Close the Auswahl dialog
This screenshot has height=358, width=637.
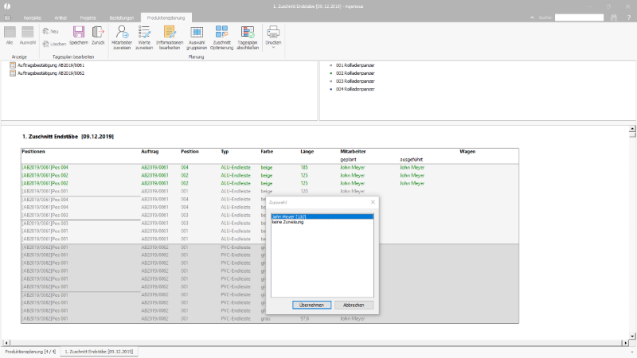point(373,202)
